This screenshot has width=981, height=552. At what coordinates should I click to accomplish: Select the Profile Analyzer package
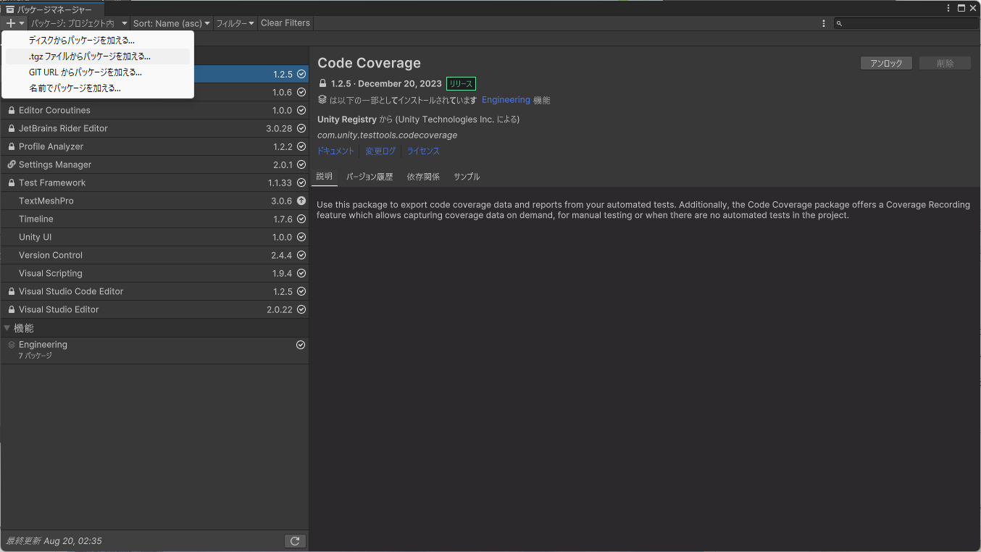tap(154, 146)
